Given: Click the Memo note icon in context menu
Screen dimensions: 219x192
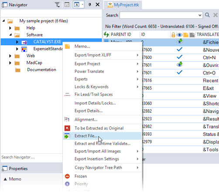Looking at the screenshot, I should 67,47.
